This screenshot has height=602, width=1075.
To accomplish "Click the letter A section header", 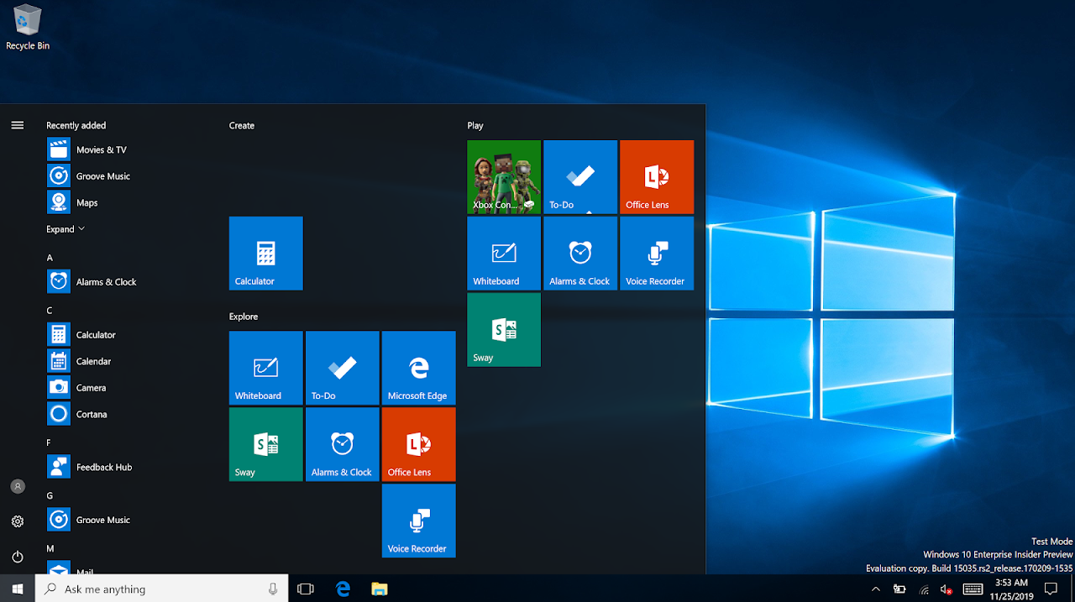I will (x=50, y=258).
